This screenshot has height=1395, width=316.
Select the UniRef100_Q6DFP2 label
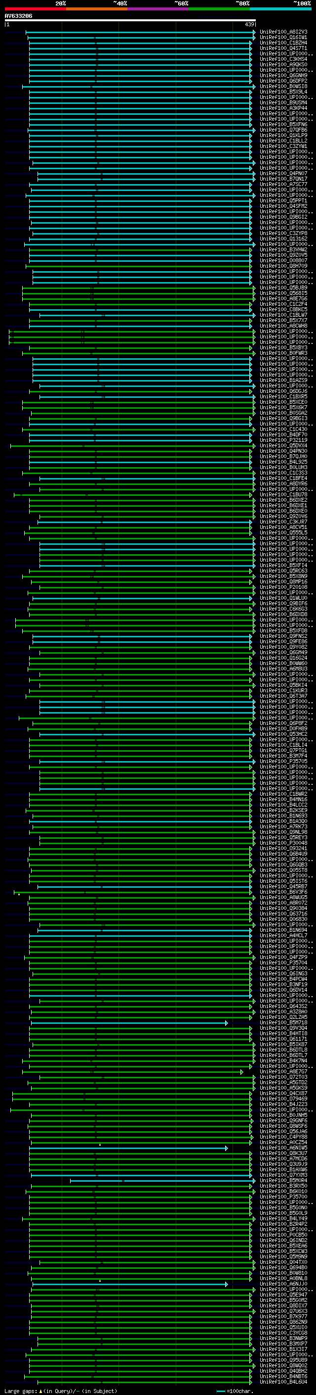coord(283,81)
